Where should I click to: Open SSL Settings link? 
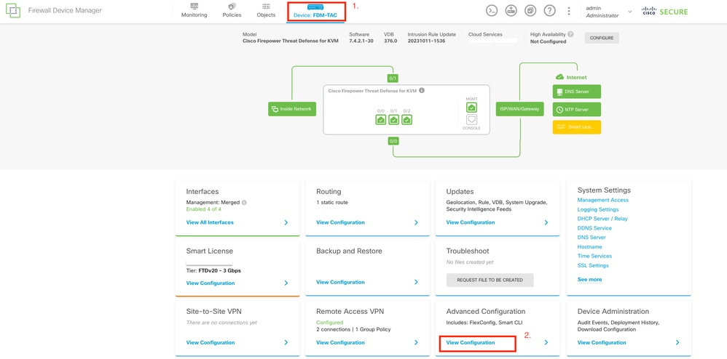[593, 265]
